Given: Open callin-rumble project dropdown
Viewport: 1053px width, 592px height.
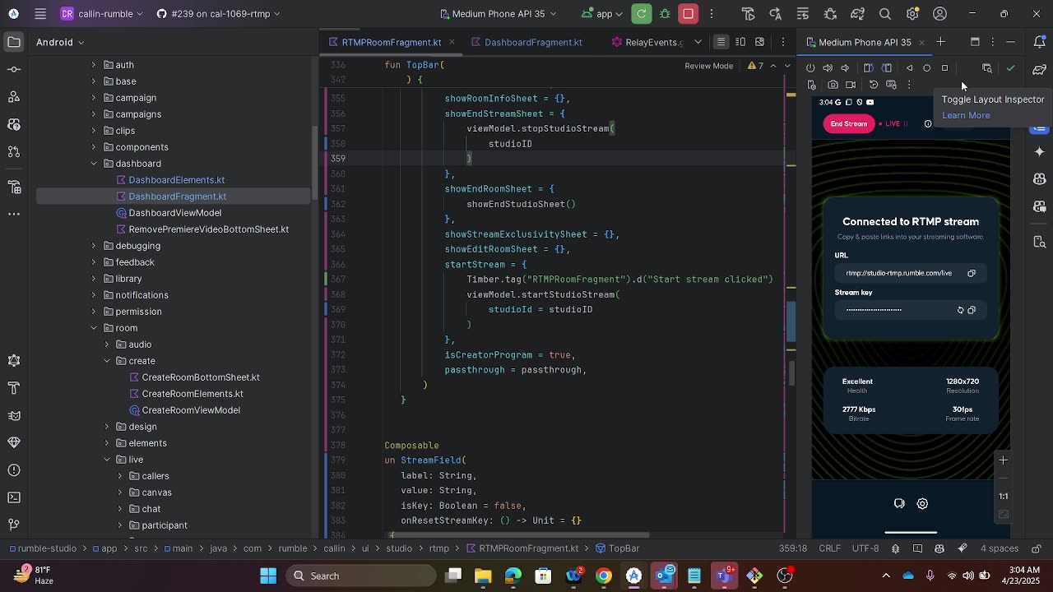Looking at the screenshot, I should click(102, 14).
